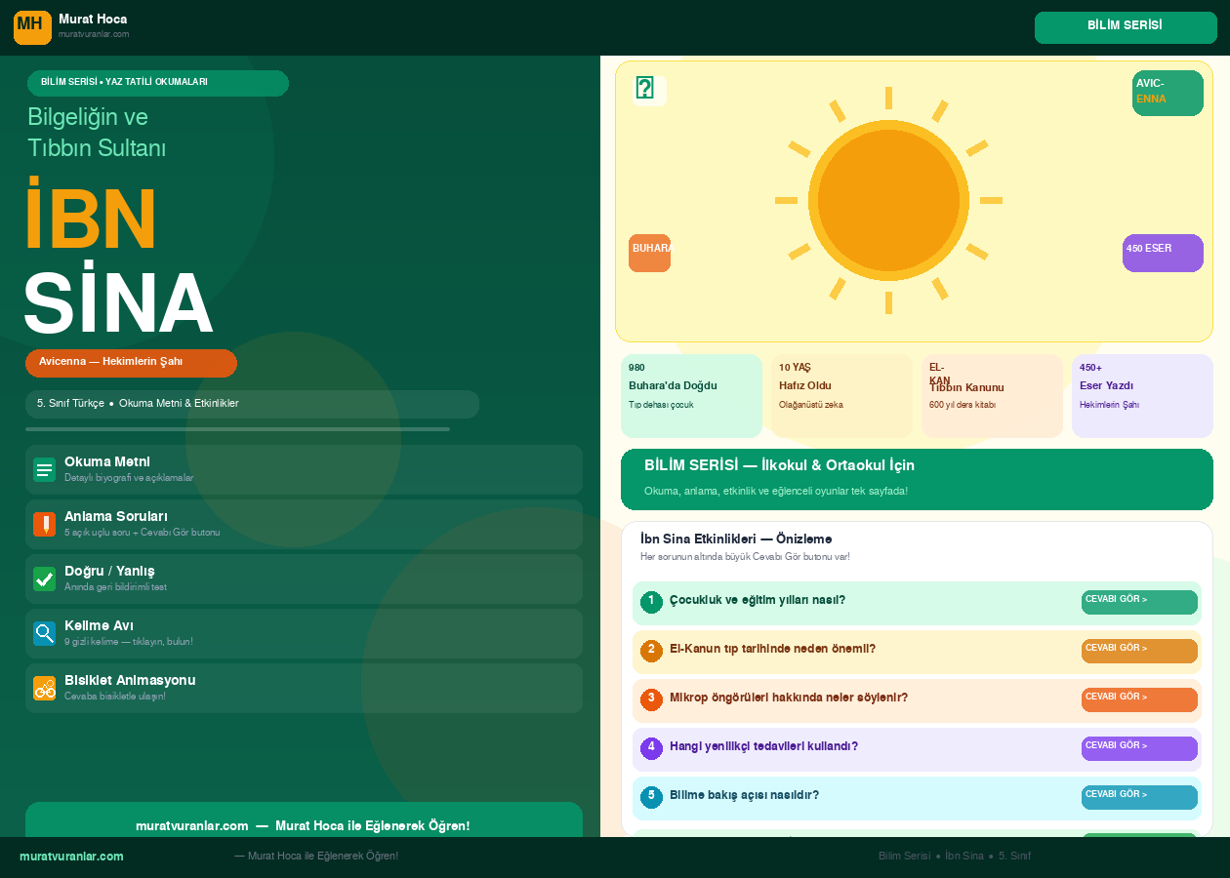Image resolution: width=1230 pixels, height=878 pixels.
Task: Open the Kelime Avı magnifier icon
Action: (x=44, y=634)
